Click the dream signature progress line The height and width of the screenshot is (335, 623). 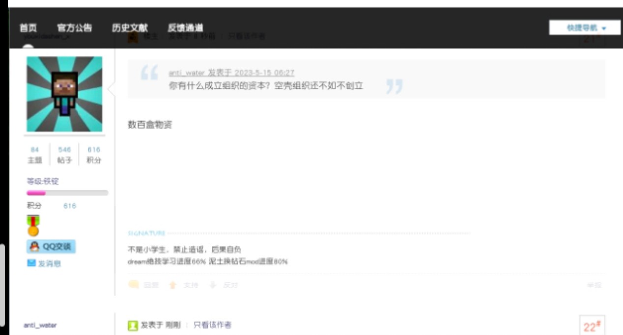pyautogui.click(x=208, y=262)
